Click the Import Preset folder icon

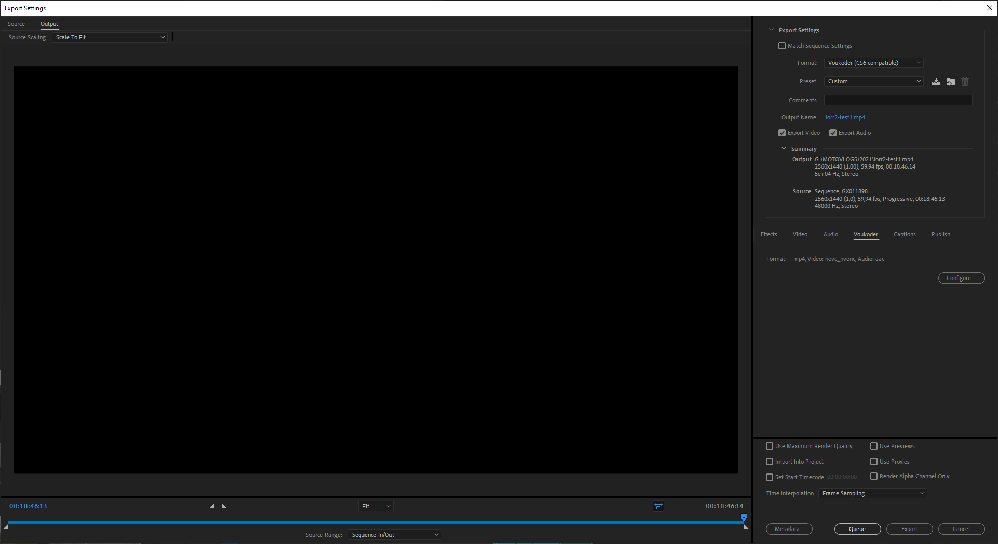tap(950, 81)
